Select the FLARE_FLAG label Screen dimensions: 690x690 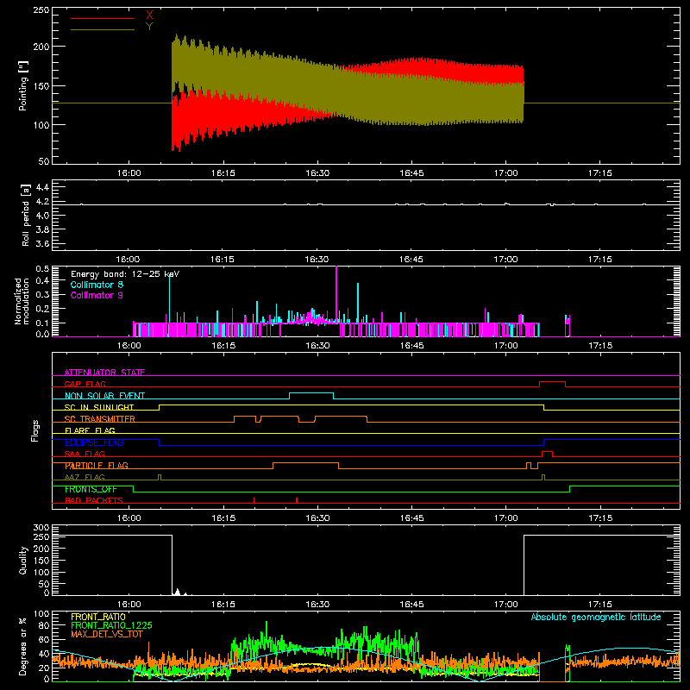[x=90, y=430]
